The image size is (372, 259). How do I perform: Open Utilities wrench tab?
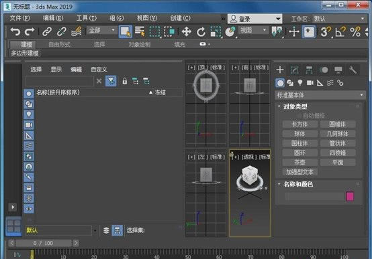point(353,70)
